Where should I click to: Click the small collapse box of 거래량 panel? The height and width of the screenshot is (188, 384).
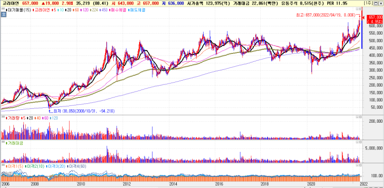point(357,118)
